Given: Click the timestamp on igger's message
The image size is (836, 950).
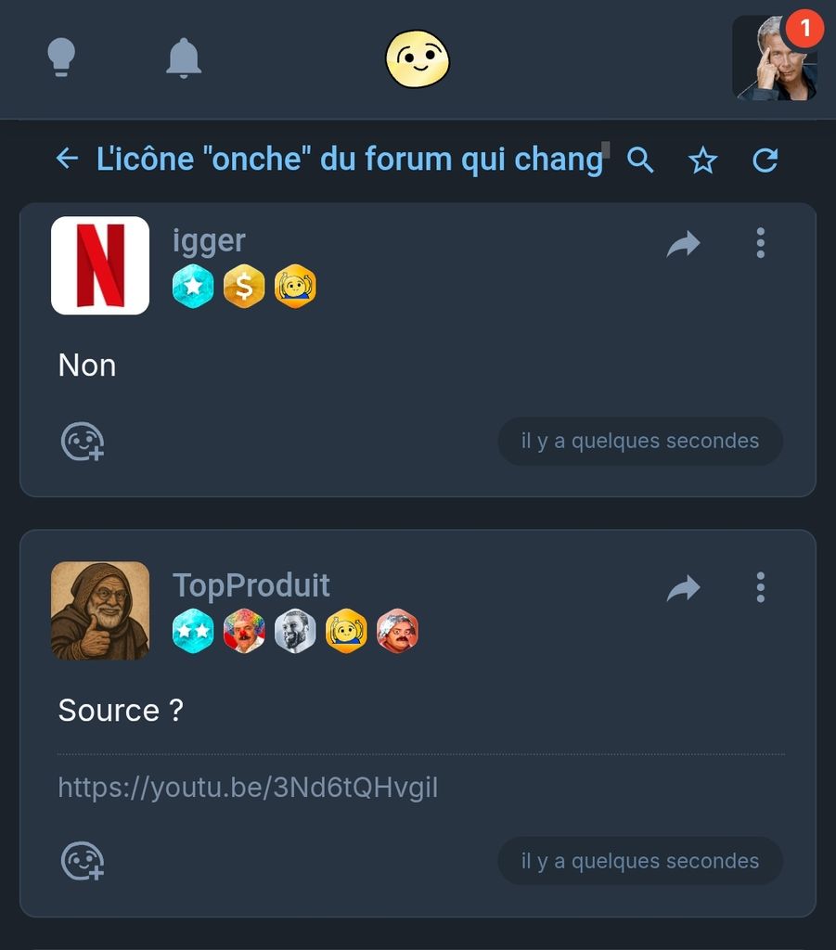Looking at the screenshot, I should 639,442.
